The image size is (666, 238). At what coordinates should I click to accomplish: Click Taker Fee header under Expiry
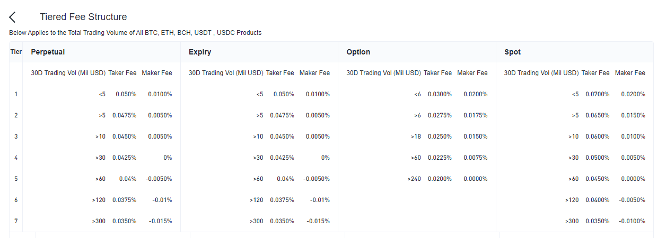[x=280, y=73]
